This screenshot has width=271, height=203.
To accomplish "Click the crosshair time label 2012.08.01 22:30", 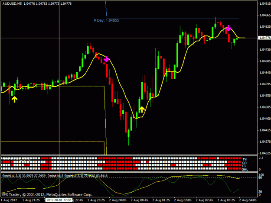I will [59, 200].
